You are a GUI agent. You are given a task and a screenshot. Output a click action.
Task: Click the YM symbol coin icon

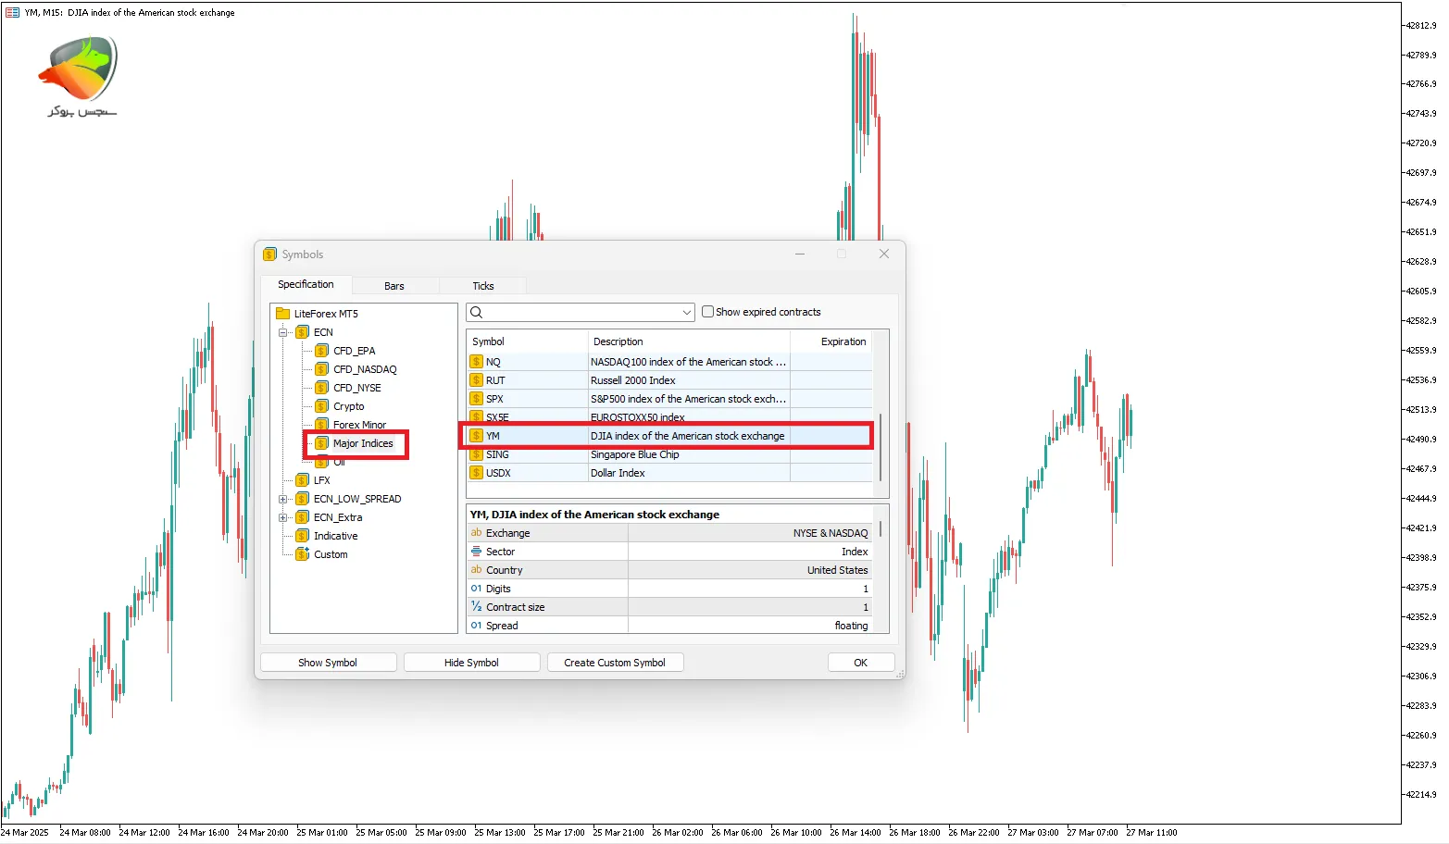(x=476, y=436)
